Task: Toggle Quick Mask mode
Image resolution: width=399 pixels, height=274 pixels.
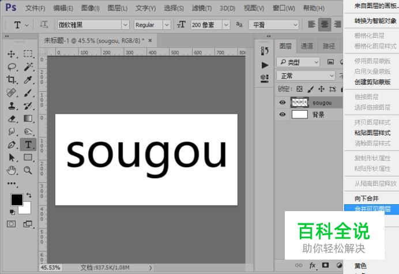Action: tap(11, 224)
